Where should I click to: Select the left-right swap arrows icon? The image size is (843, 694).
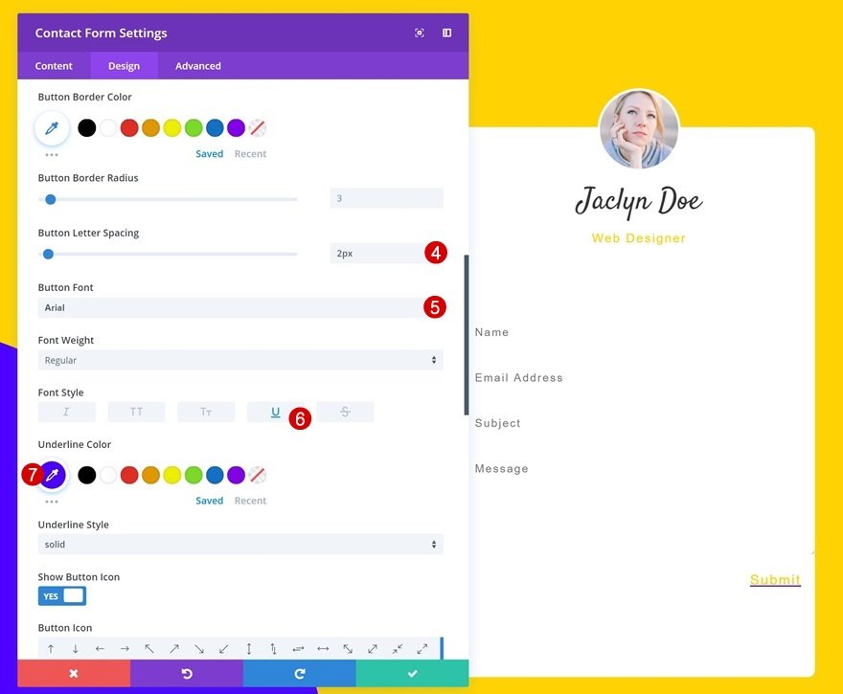(x=298, y=649)
